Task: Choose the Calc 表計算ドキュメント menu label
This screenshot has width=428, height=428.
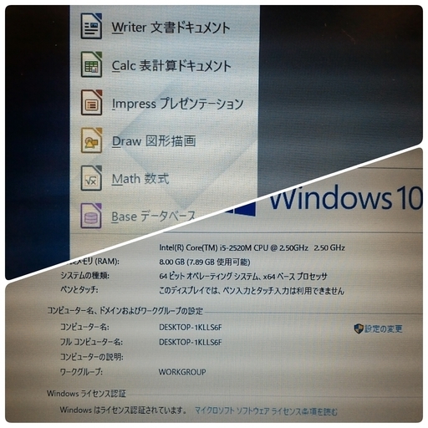Action: click(171, 66)
